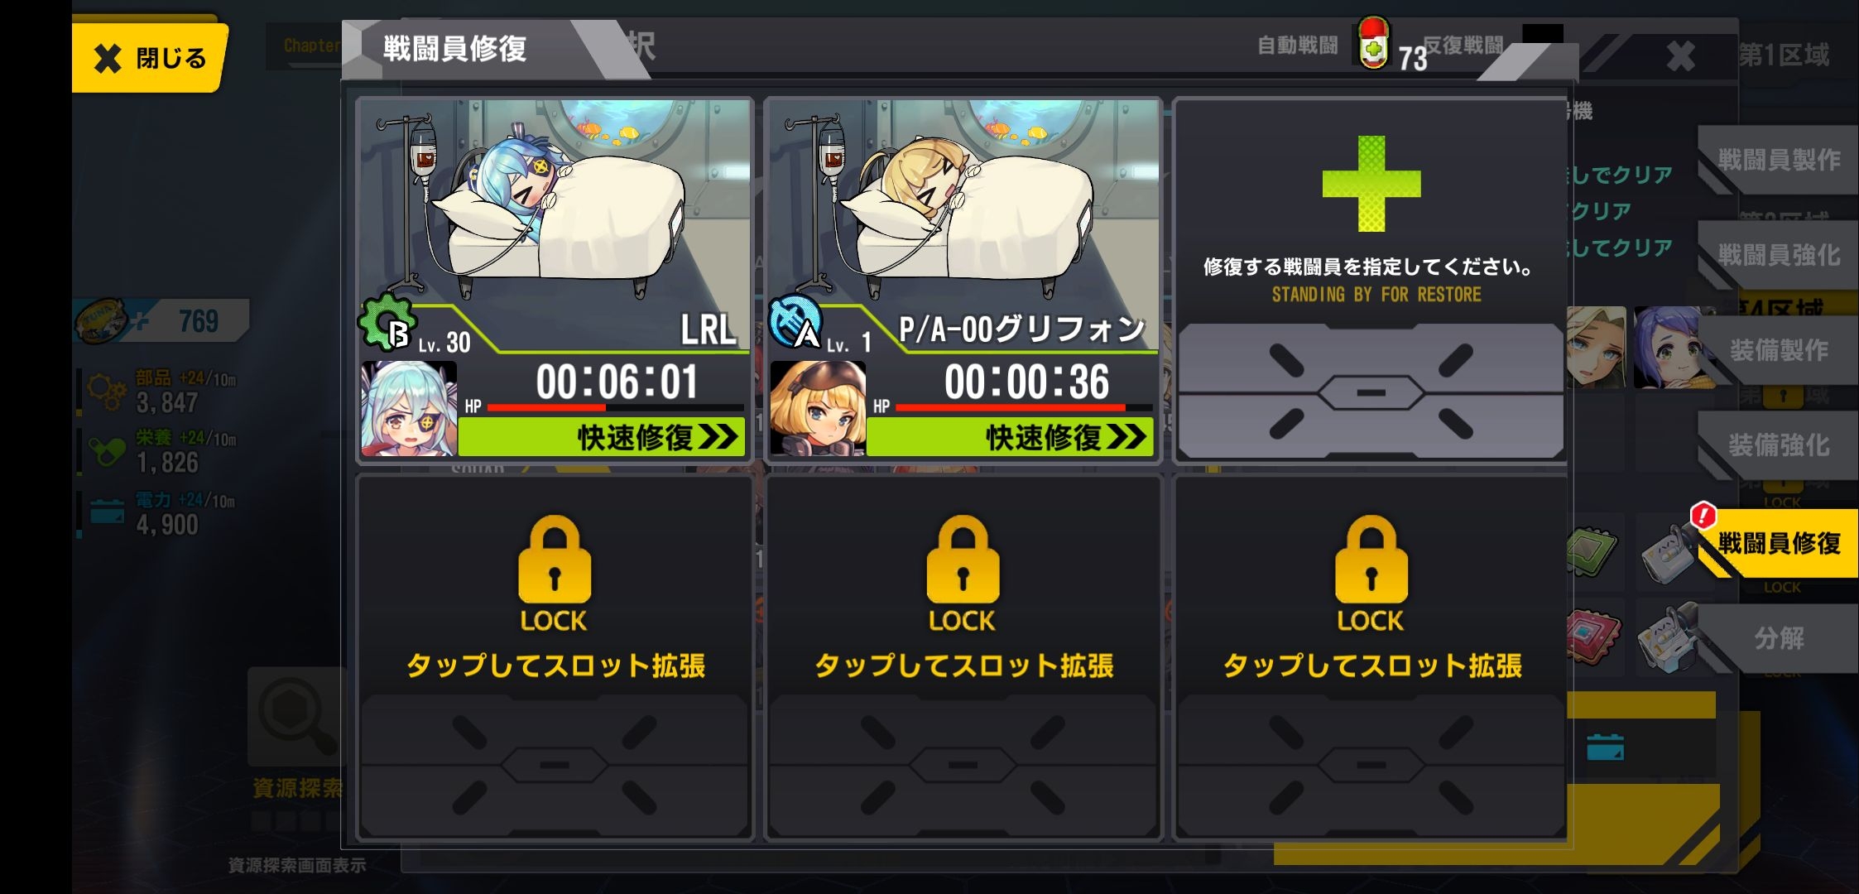Click the green plus to add repair unit
This screenshot has width=1859, height=894.
[1371, 184]
